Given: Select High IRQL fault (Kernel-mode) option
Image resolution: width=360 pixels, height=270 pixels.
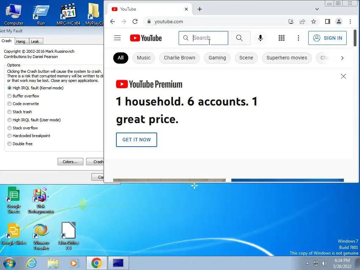Looking at the screenshot, I should (x=36, y=88).
